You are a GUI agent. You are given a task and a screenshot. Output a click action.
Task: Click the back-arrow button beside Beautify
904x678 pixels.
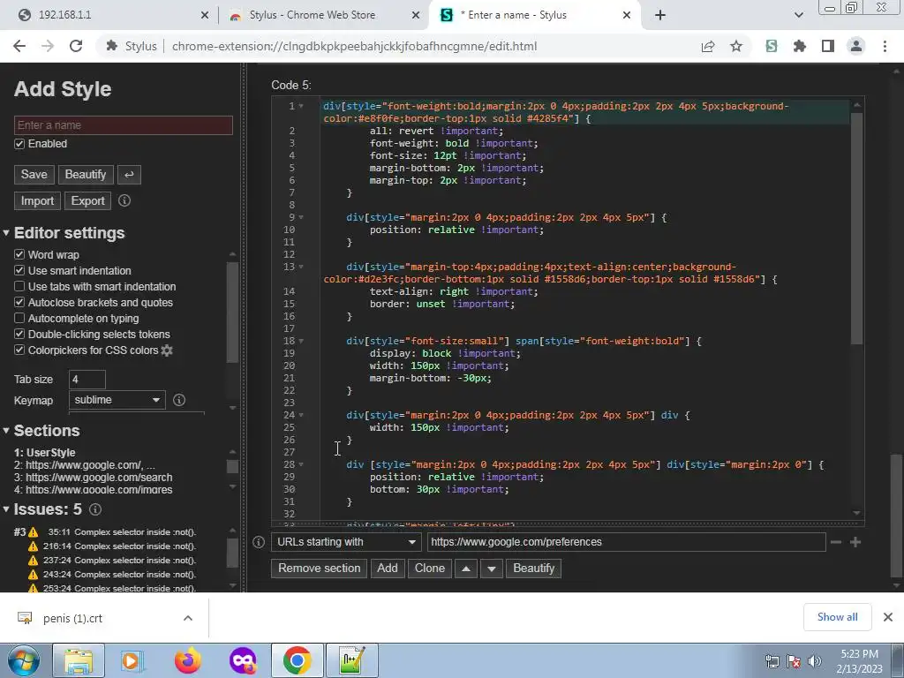pos(129,175)
